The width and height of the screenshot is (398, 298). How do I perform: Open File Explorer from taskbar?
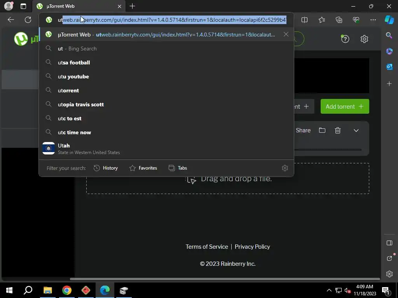click(47, 290)
